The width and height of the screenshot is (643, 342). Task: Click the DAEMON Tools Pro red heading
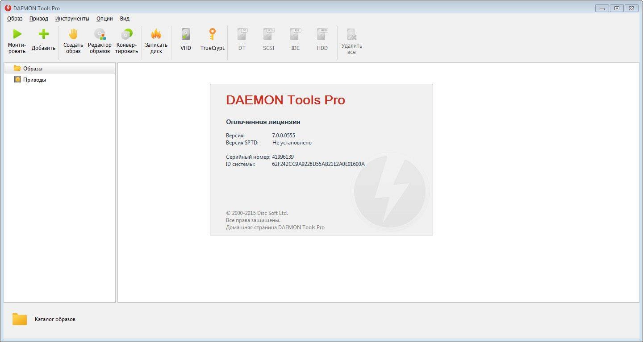point(285,100)
